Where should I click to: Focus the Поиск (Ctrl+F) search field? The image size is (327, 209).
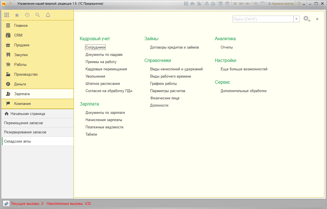[x=263, y=19]
